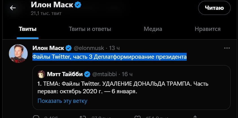Open the @mtaibbi profile handle link
The height and width of the screenshot is (118, 238).
[x=105, y=74]
